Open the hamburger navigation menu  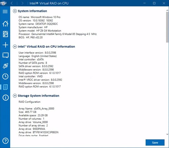(5, 11)
